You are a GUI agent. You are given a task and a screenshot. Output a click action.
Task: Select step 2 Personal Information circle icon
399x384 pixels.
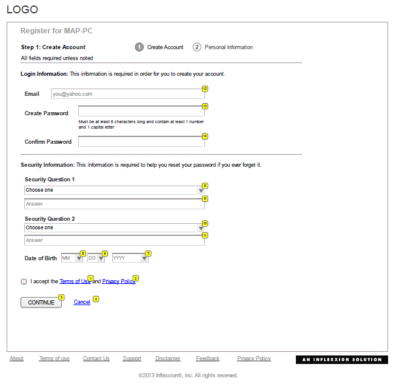[196, 47]
